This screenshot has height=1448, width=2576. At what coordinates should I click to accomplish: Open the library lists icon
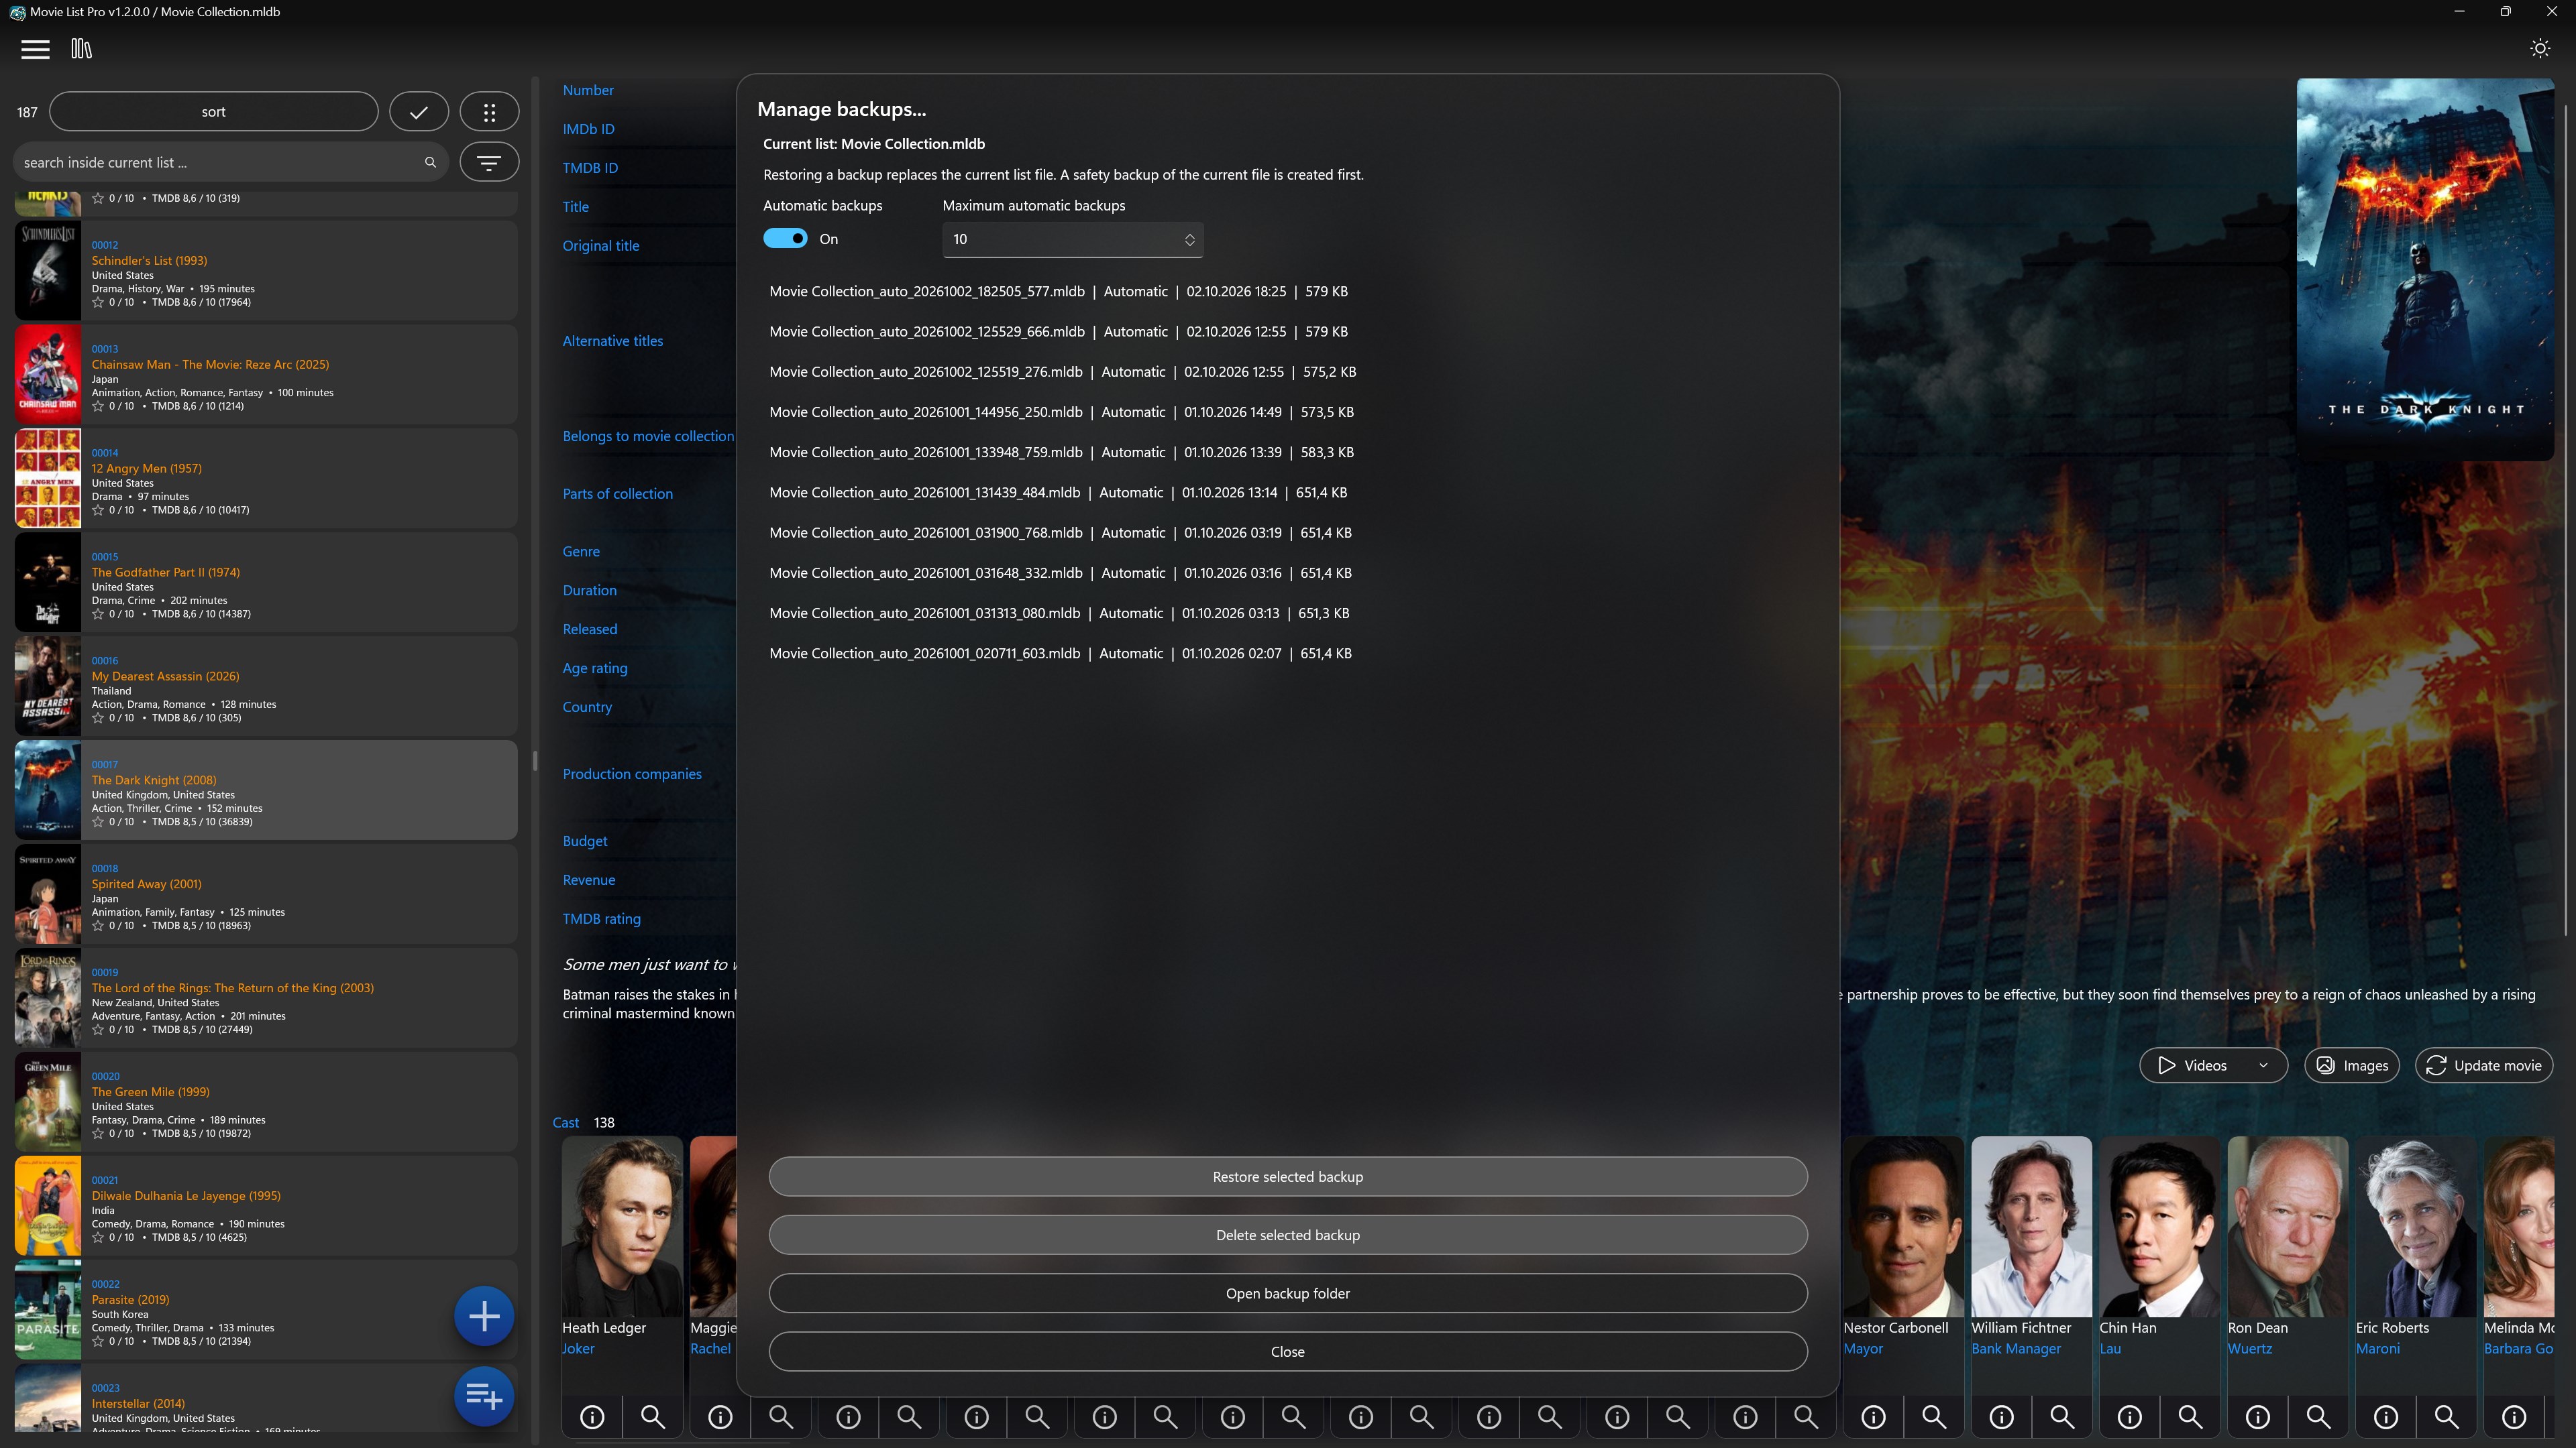coord(82,49)
